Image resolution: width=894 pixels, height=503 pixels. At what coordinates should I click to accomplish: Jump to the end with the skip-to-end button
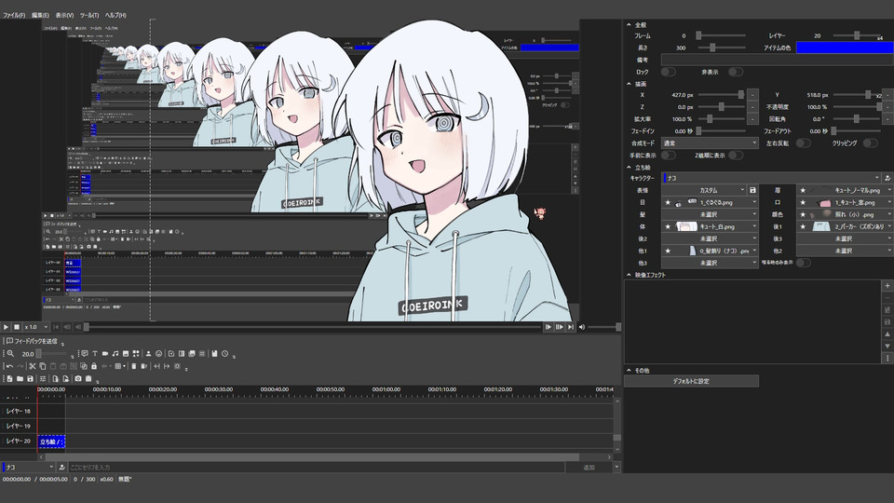(x=571, y=327)
